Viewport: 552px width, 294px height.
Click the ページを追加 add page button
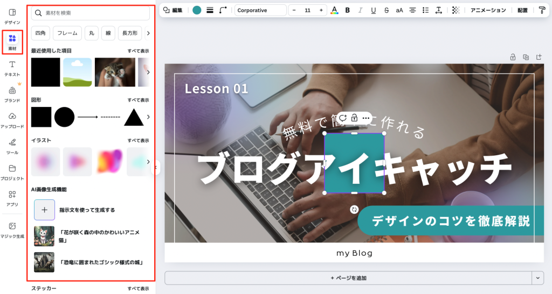click(x=348, y=278)
